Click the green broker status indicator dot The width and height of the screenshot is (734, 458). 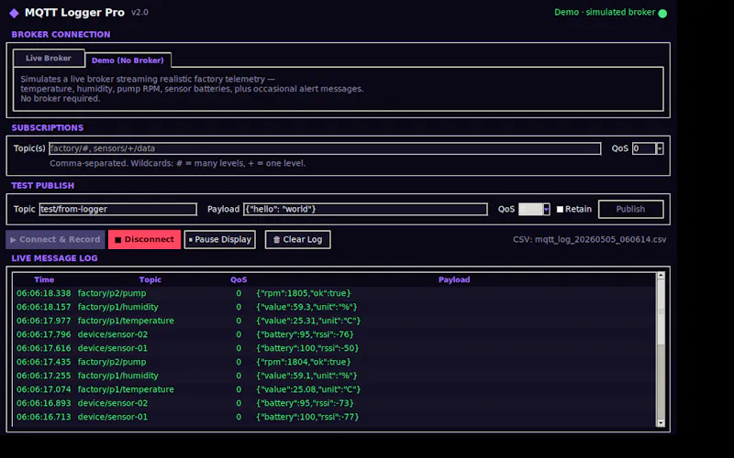click(x=662, y=13)
